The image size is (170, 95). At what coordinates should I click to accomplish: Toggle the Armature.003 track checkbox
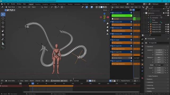click(131, 28)
